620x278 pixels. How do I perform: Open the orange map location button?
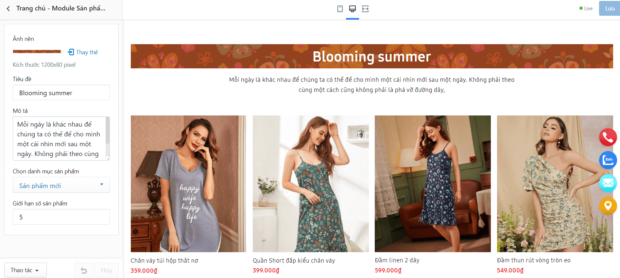608,206
